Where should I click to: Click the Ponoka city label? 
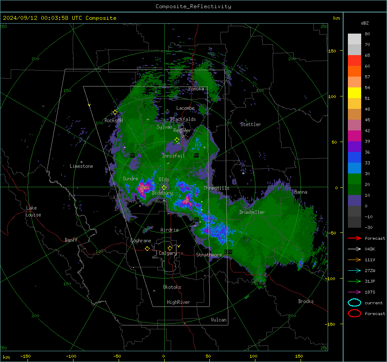click(x=196, y=89)
